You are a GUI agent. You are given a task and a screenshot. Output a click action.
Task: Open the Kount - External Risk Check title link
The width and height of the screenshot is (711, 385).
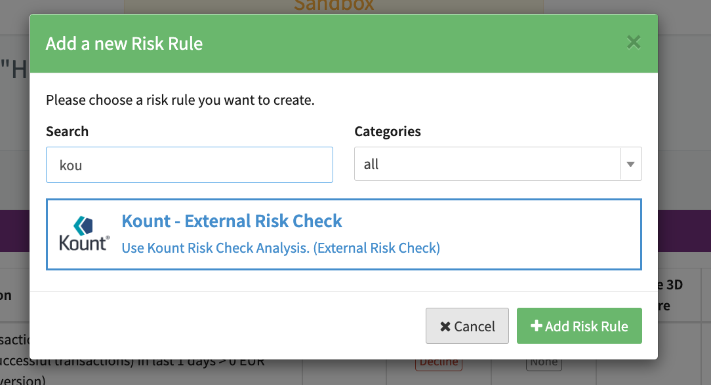click(x=232, y=221)
